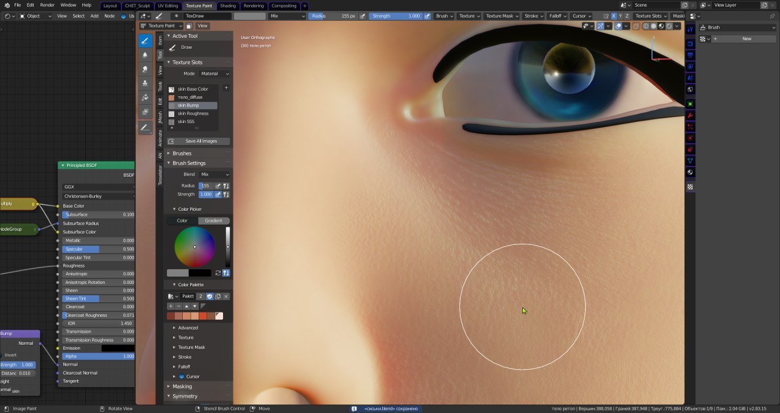The height and width of the screenshot is (413, 780).
Task: Select skin Base Color texture slot
Action: (193, 89)
